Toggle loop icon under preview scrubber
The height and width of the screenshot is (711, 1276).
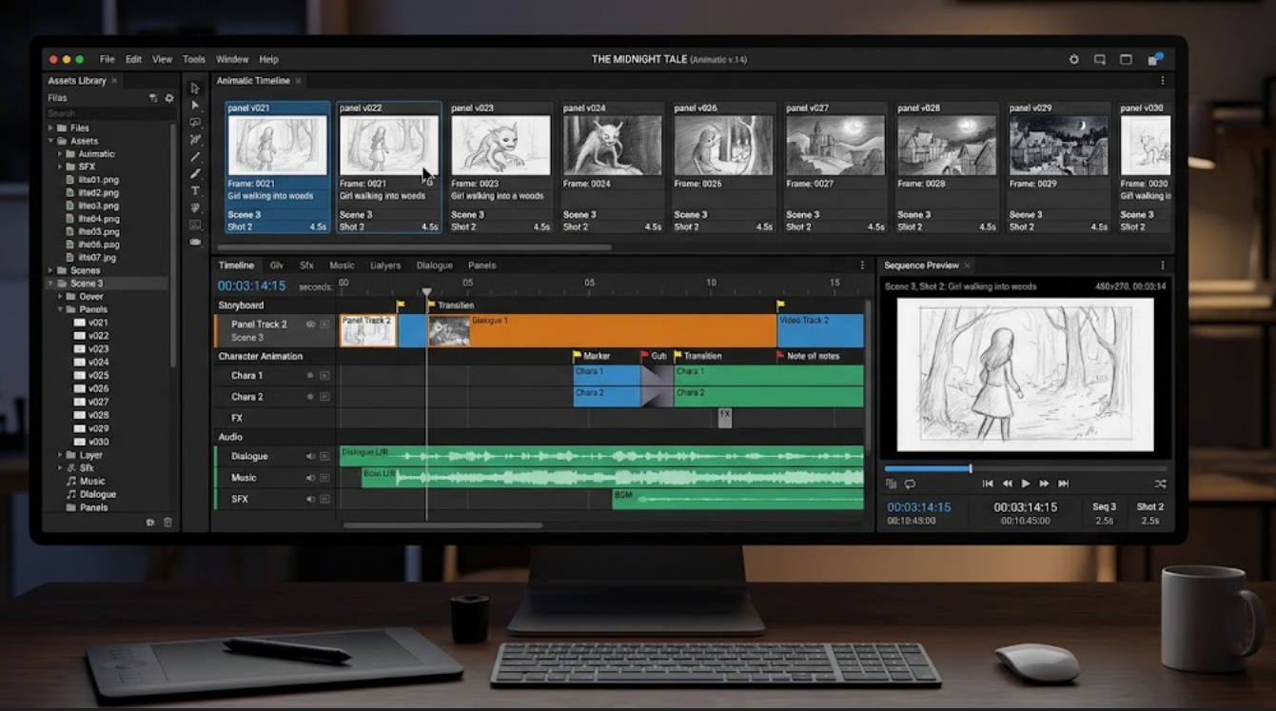click(x=910, y=484)
